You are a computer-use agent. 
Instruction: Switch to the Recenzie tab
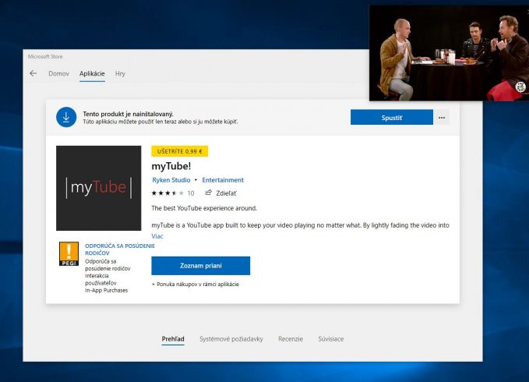pyautogui.click(x=291, y=339)
